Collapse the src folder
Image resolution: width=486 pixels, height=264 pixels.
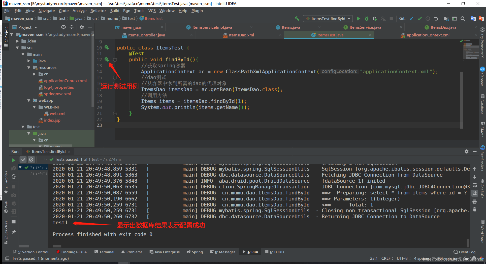17,47
